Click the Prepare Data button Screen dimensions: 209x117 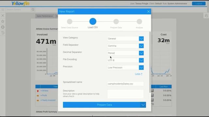tap(102, 105)
